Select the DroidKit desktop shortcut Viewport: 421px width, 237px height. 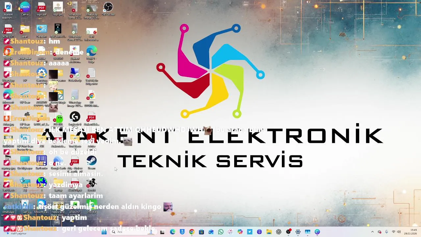coord(91,206)
